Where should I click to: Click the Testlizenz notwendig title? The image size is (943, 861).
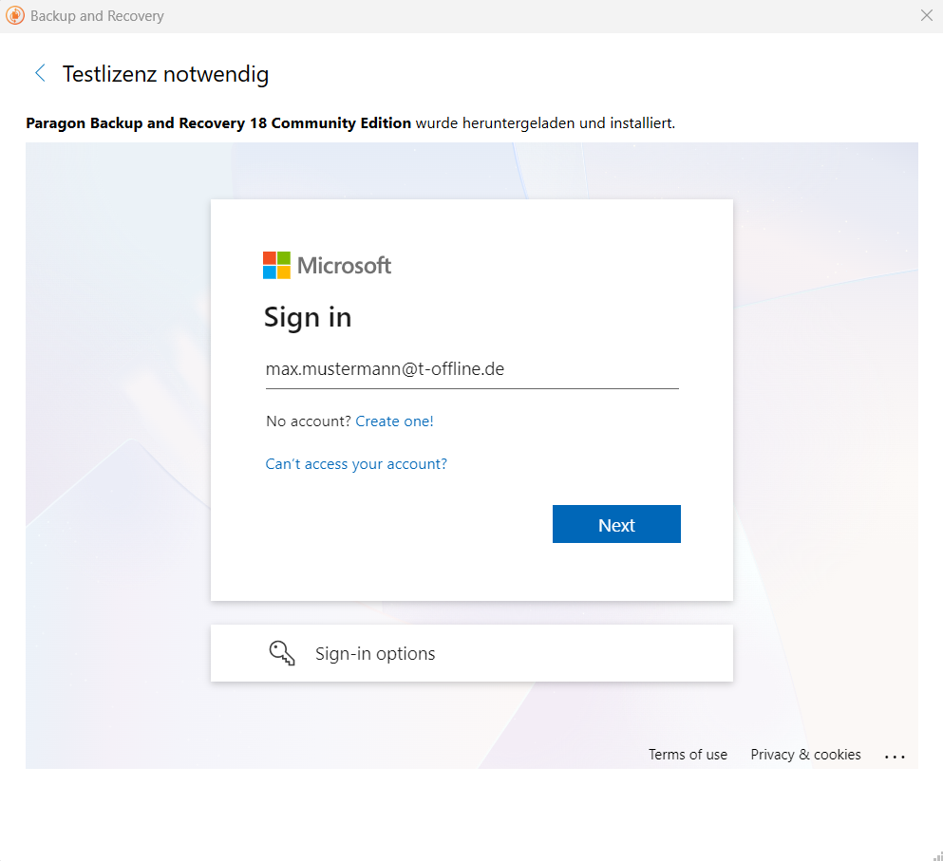click(x=165, y=74)
